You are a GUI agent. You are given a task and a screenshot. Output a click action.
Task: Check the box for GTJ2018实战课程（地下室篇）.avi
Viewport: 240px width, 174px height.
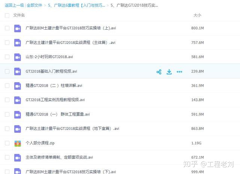coord(7,129)
